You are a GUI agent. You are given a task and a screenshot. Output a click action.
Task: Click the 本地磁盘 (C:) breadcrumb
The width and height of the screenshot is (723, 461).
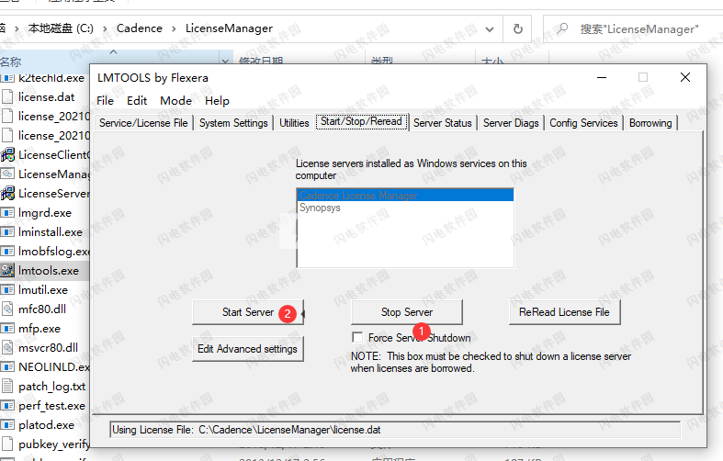tap(61, 28)
